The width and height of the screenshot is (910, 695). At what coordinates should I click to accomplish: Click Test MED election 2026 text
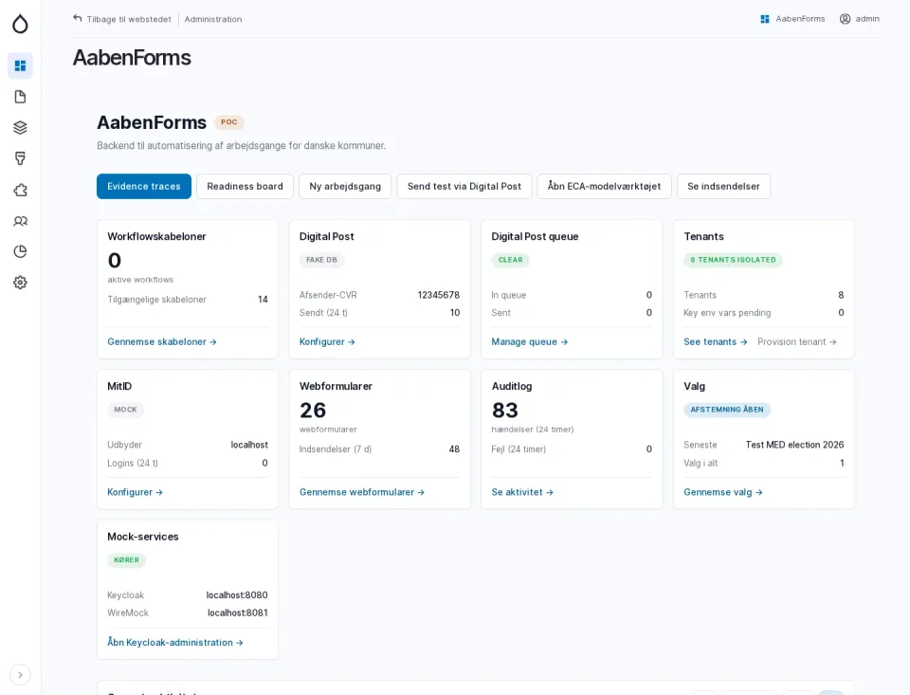pyautogui.click(x=794, y=445)
